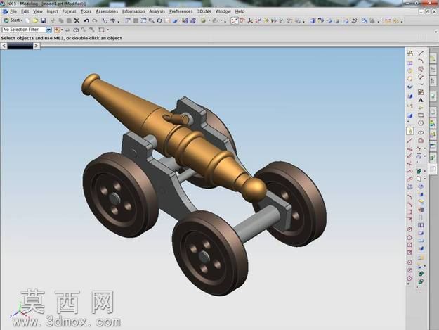This screenshot has width=439, height=330.
Task: Undo the last action
Action: point(86,20)
